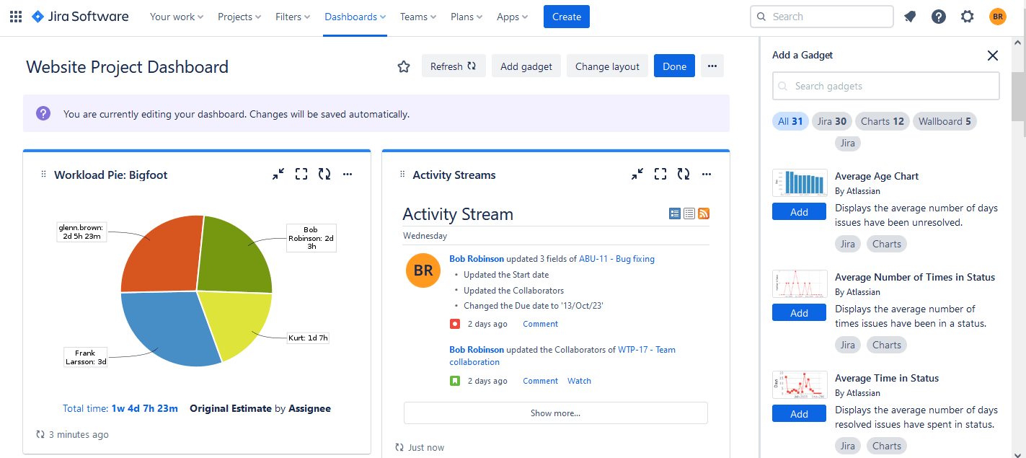Viewport: 1026px width, 458px height.
Task: Star the Website Project Dashboard
Action: (403, 66)
